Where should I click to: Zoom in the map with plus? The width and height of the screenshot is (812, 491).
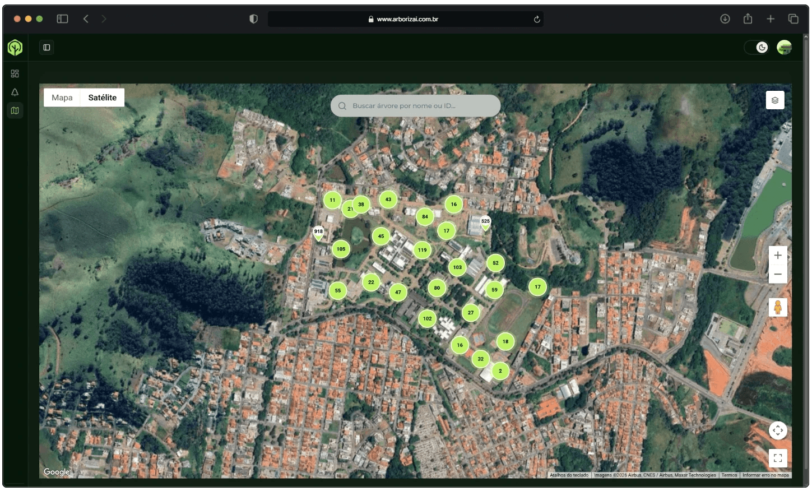click(x=778, y=256)
